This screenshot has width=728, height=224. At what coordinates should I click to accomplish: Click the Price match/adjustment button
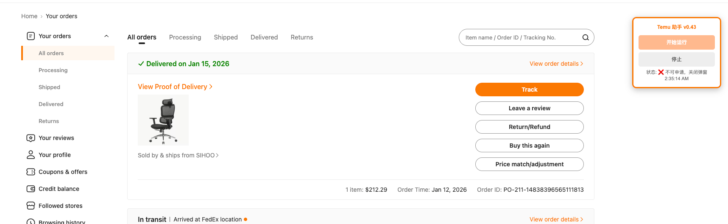(x=529, y=164)
